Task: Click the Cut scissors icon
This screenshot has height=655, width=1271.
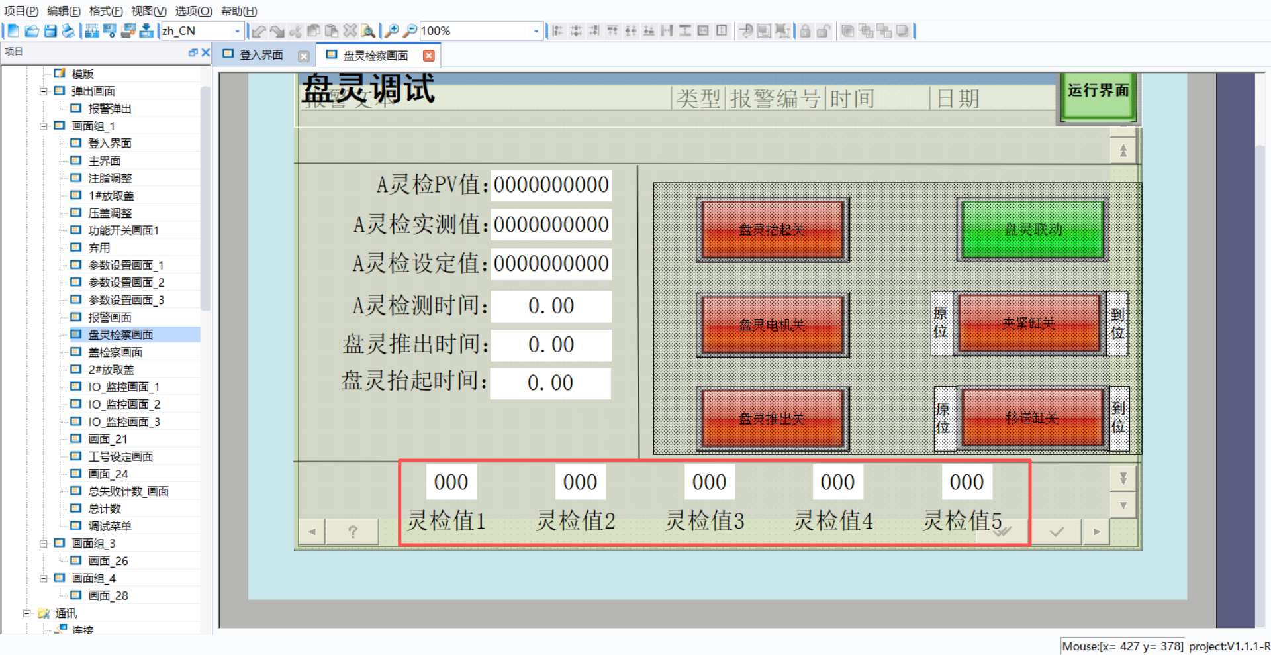Action: pos(296,30)
